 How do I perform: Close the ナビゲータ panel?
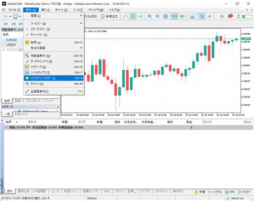pos(58,107)
